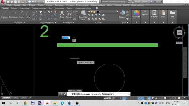Image resolution: width=189 pixels, height=106 pixels.
Task: Click the Rectangle tool icon
Action: [34, 12]
